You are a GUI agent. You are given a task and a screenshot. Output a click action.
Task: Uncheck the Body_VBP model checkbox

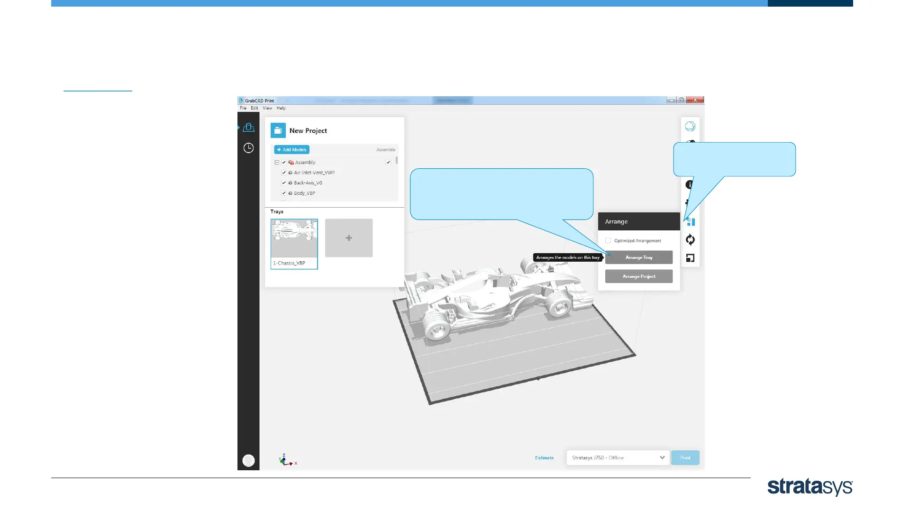284,193
